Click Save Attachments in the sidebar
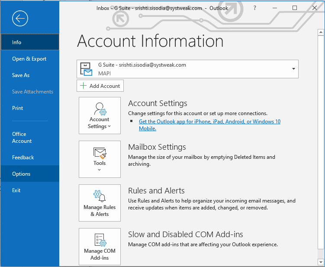325x267 pixels. click(30, 92)
